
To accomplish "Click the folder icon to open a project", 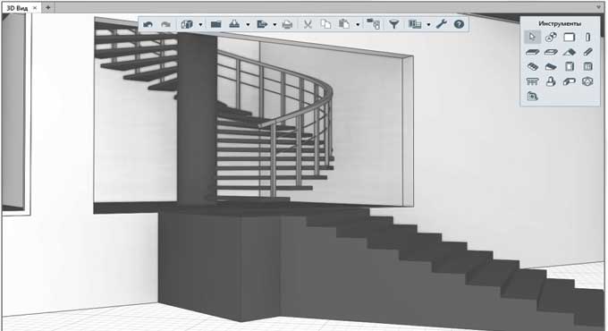I will (216, 24).
